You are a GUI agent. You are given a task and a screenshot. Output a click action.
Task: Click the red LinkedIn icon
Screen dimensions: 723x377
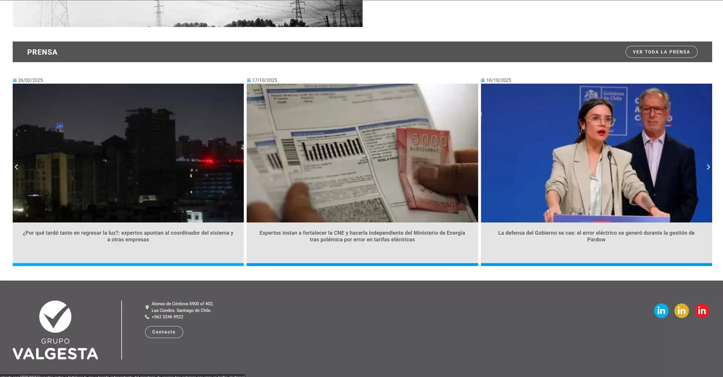click(702, 311)
